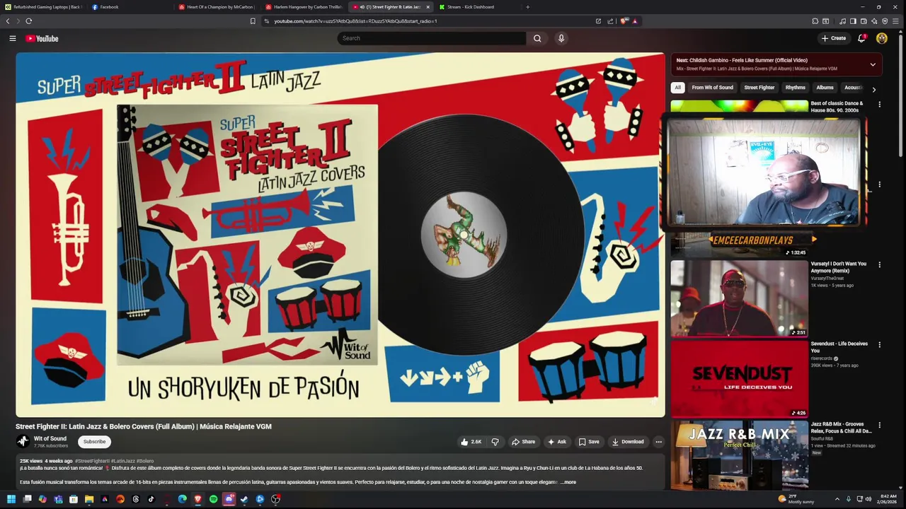Open Sevendust - Life Deceives You title
The height and width of the screenshot is (509, 906).
click(839, 347)
